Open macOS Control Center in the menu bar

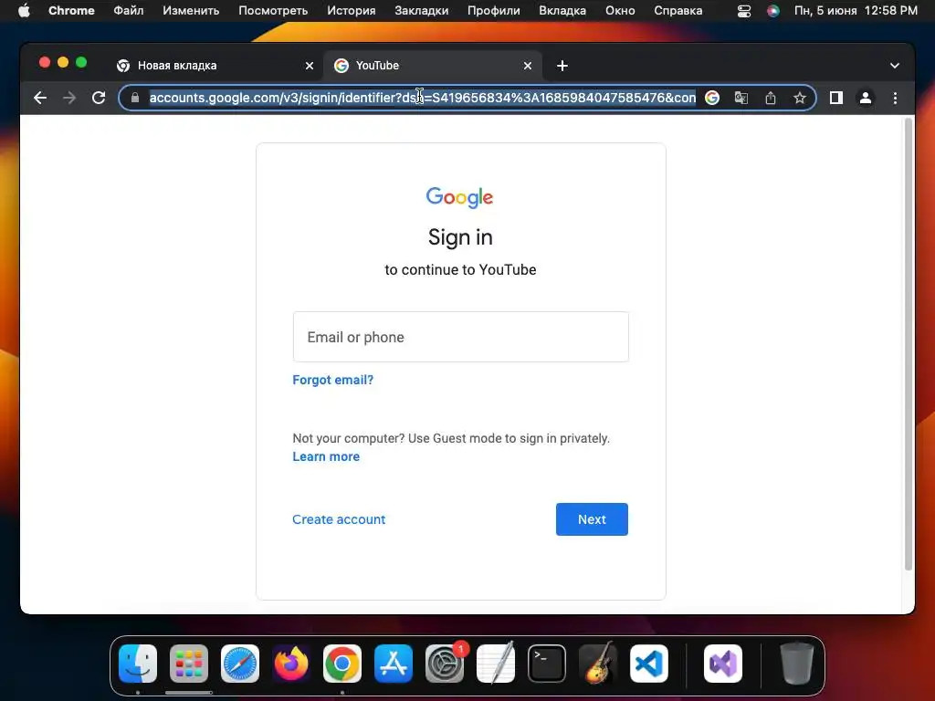(x=744, y=11)
